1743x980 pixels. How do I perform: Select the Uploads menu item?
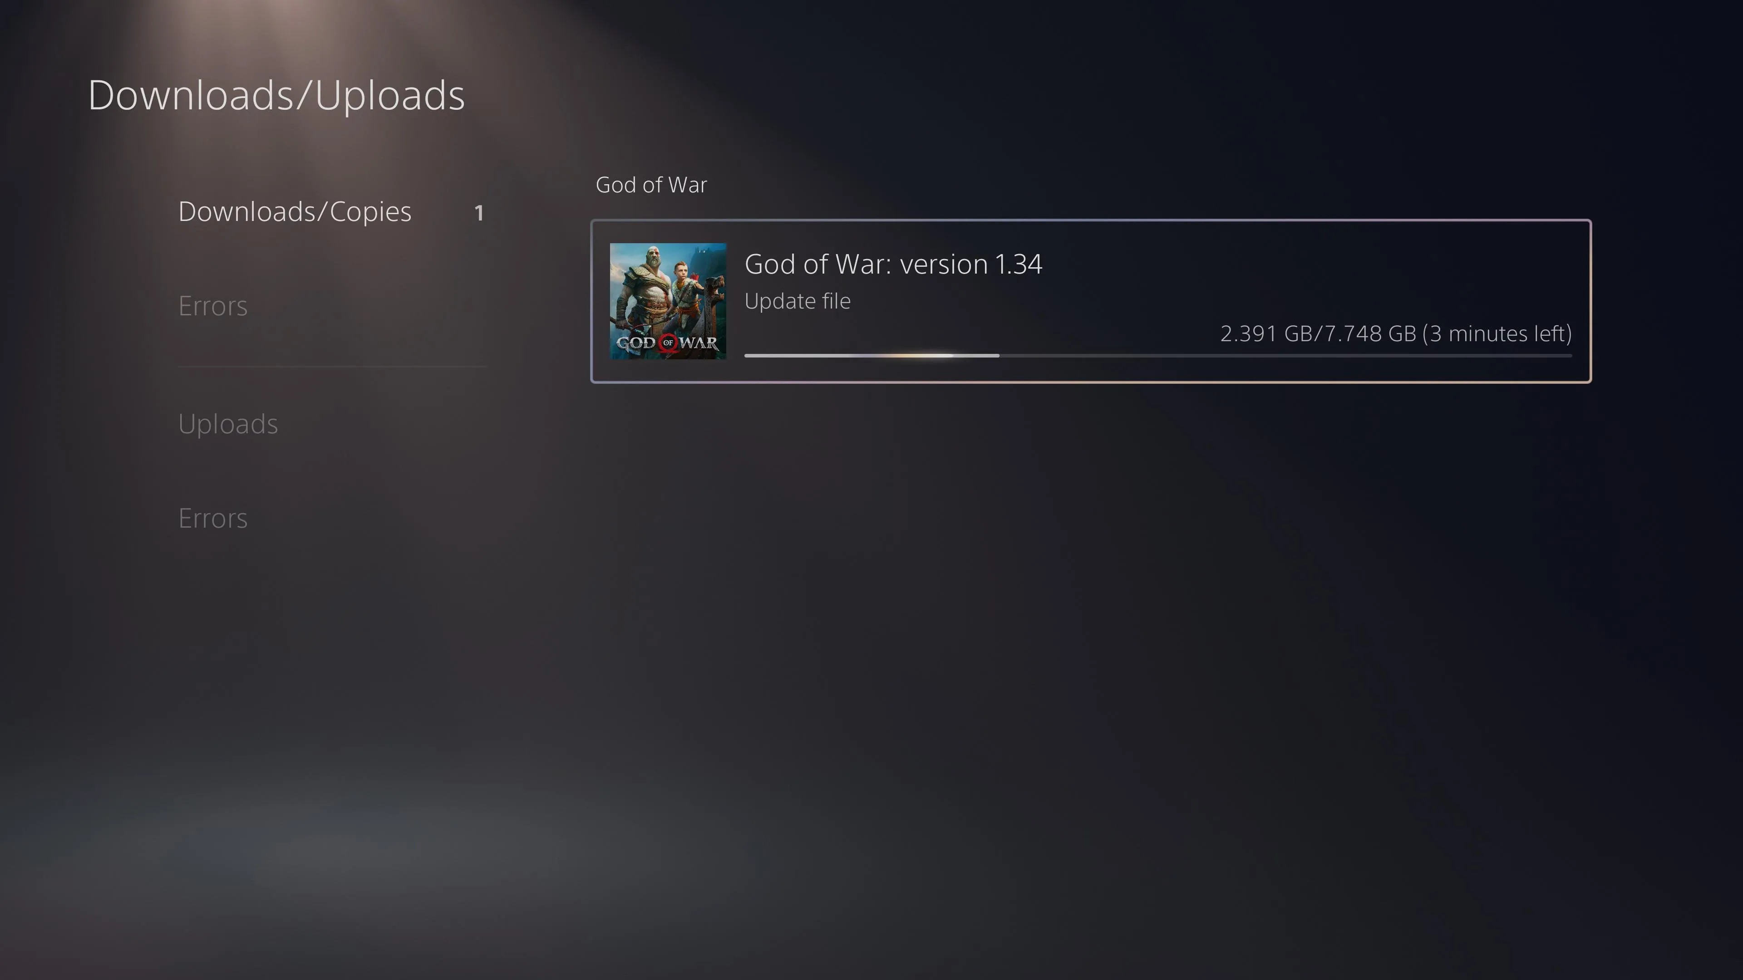click(228, 424)
